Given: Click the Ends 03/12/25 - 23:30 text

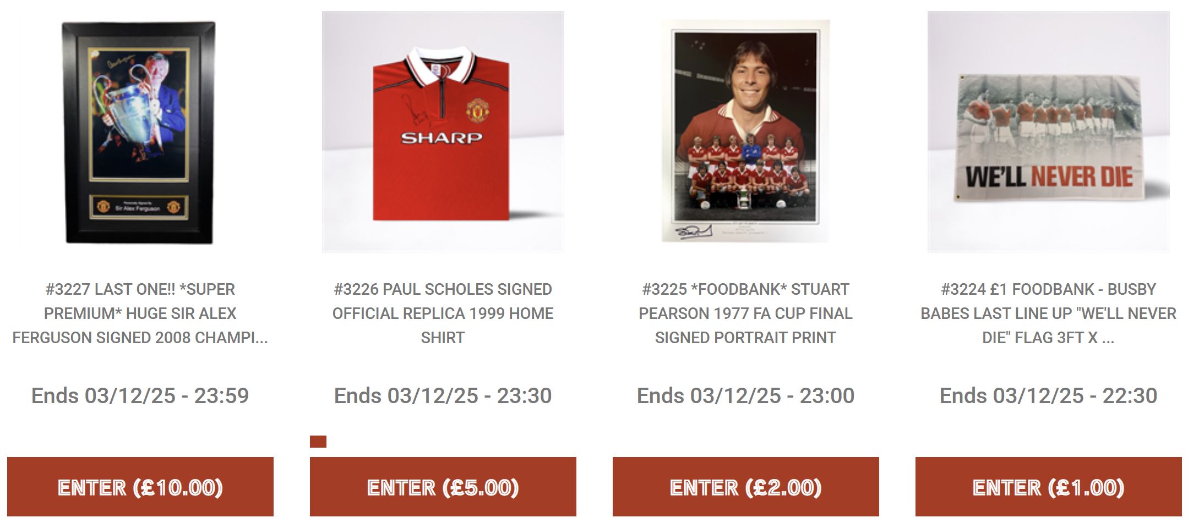Looking at the screenshot, I should [443, 395].
